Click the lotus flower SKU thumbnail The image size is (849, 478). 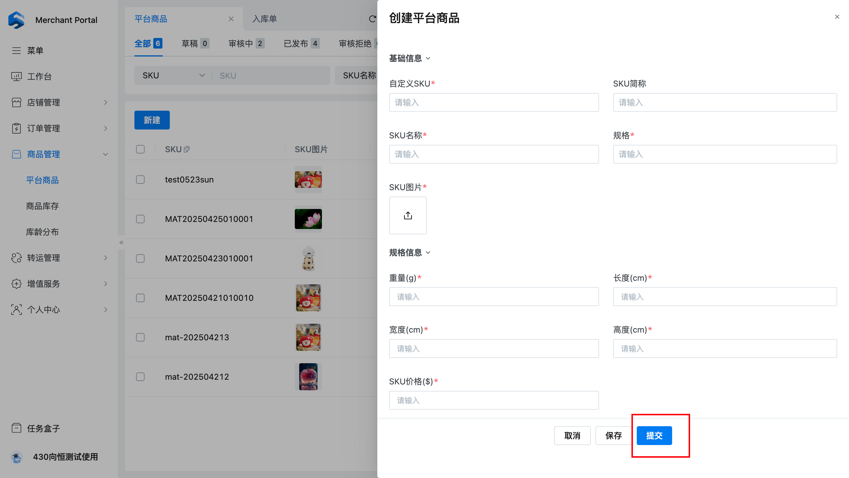[x=308, y=219]
